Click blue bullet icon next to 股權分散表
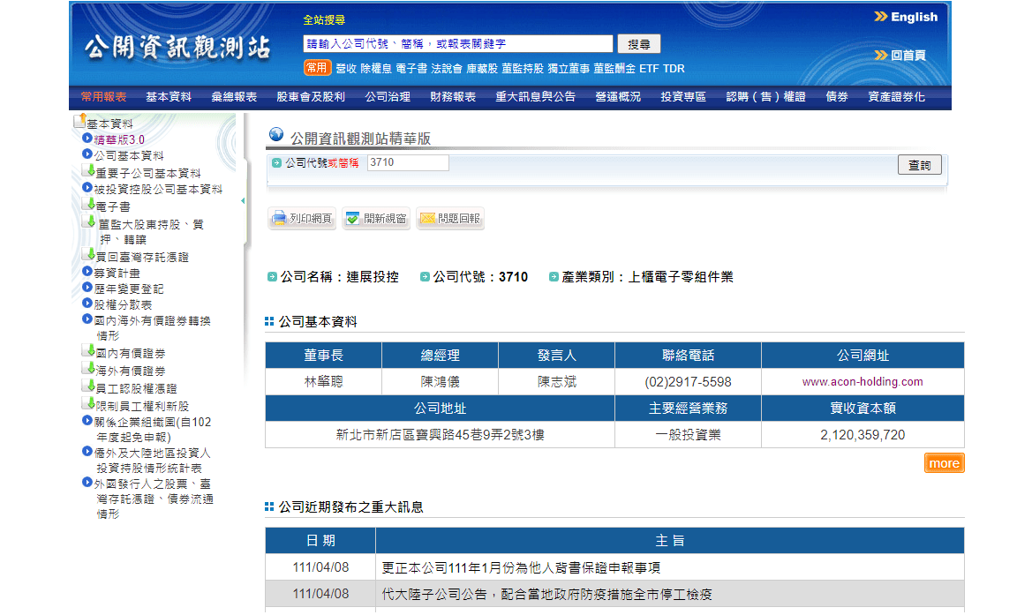The width and height of the screenshot is (1017, 615). tap(87, 304)
